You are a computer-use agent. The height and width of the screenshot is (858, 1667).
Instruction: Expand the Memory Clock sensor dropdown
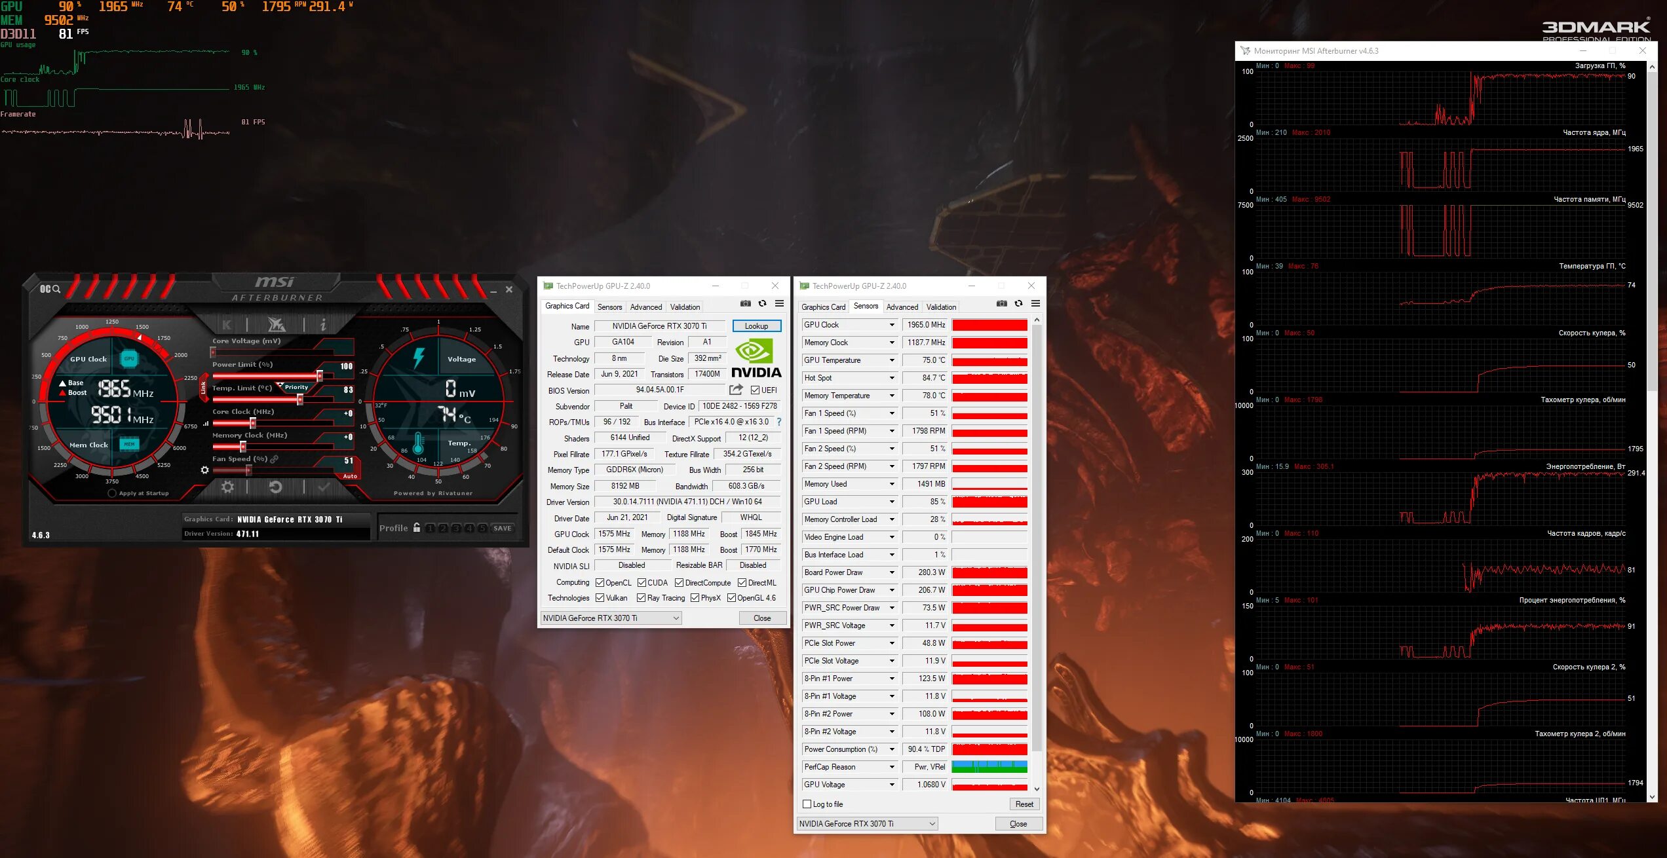891,343
